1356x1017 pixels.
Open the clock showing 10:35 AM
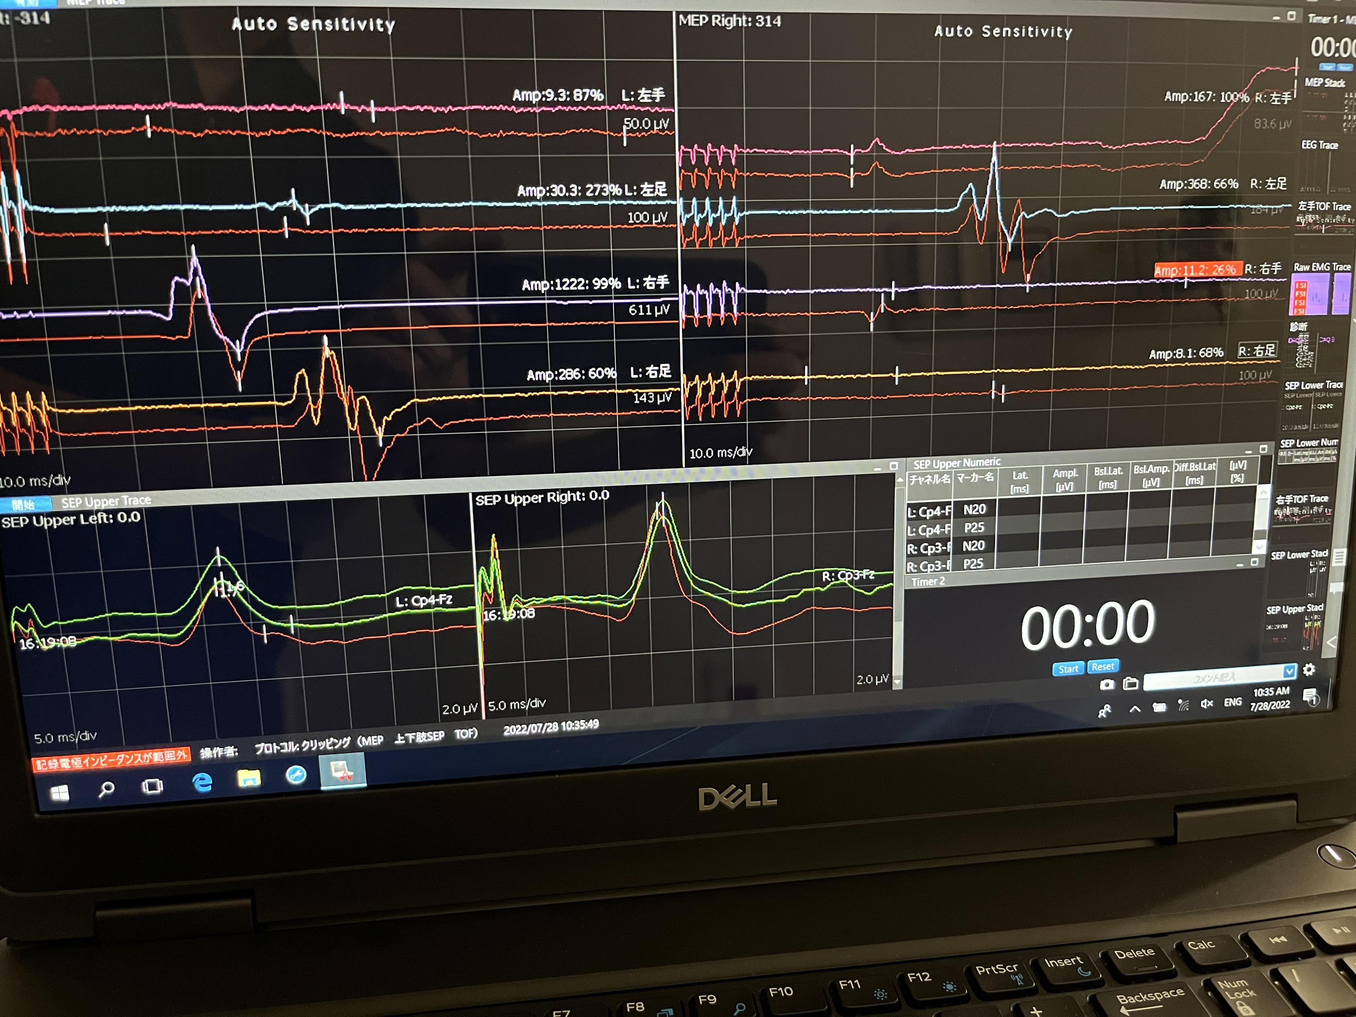[x=1270, y=698]
